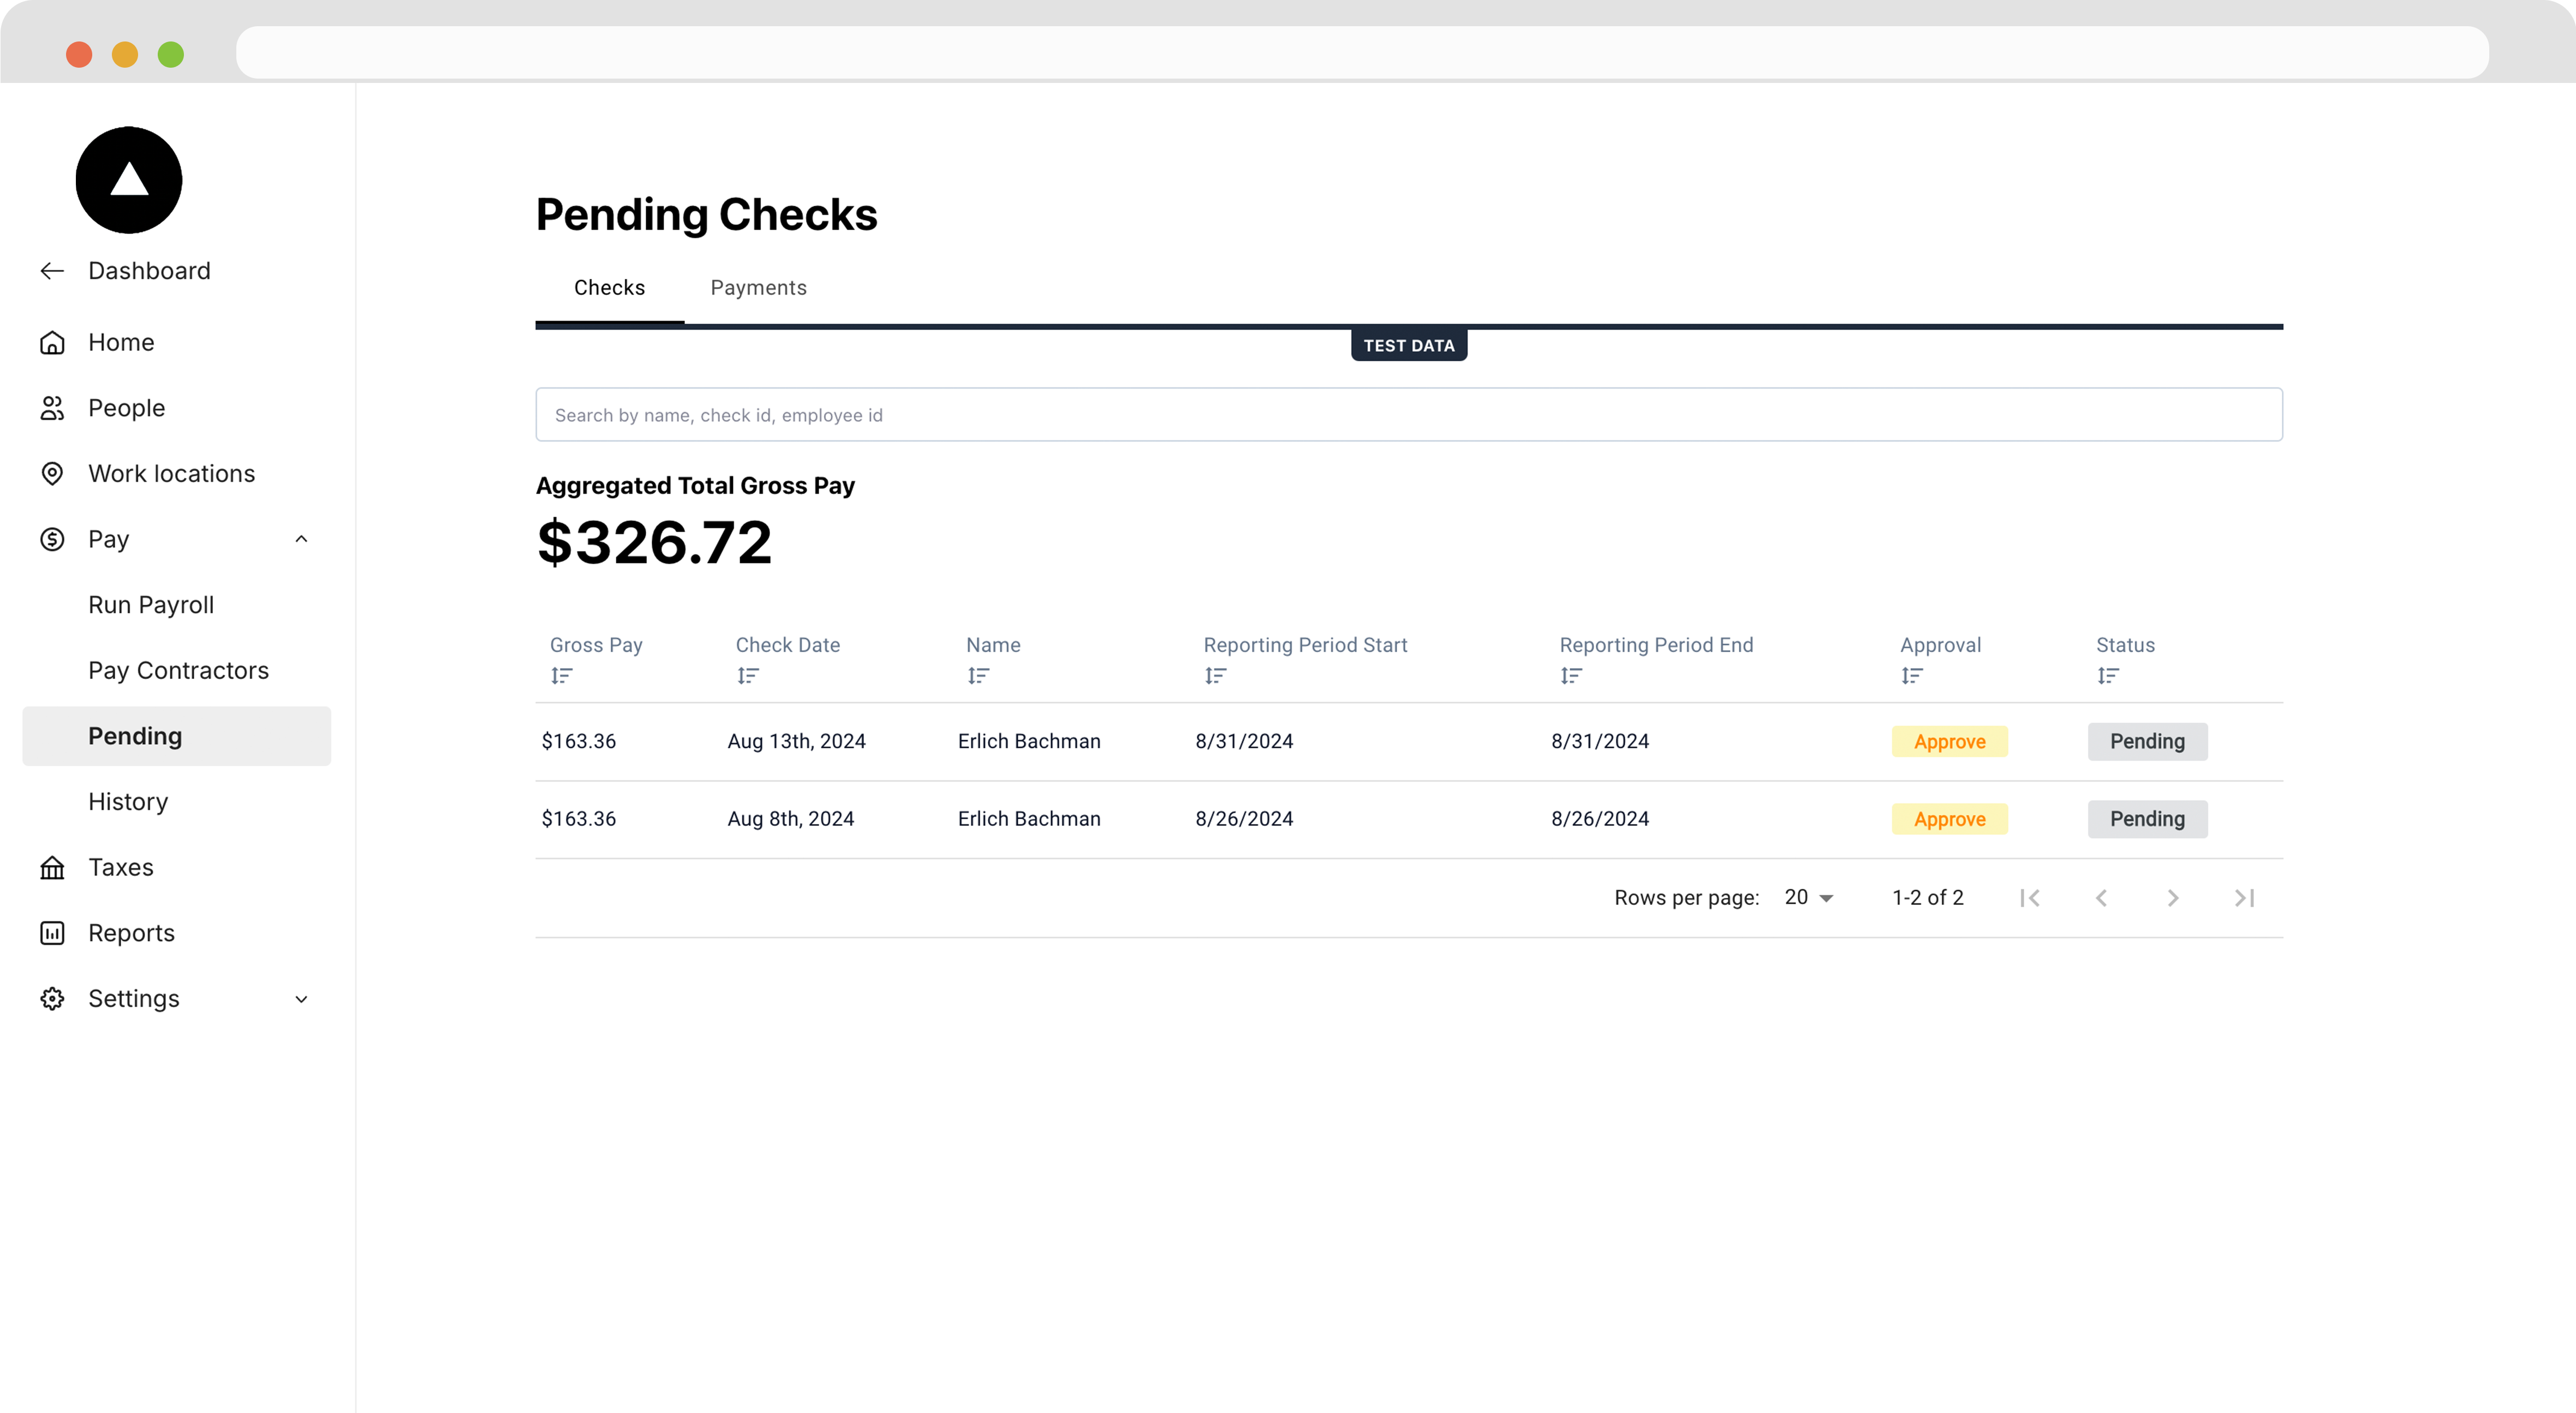The width and height of the screenshot is (2576, 1413).
Task: Click Reporting Period Start column header
Action: pyautogui.click(x=1306, y=645)
